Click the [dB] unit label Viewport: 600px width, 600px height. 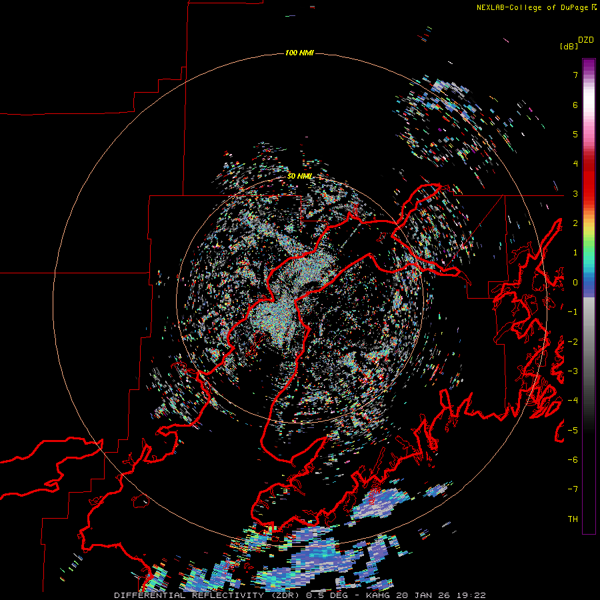[x=569, y=46]
